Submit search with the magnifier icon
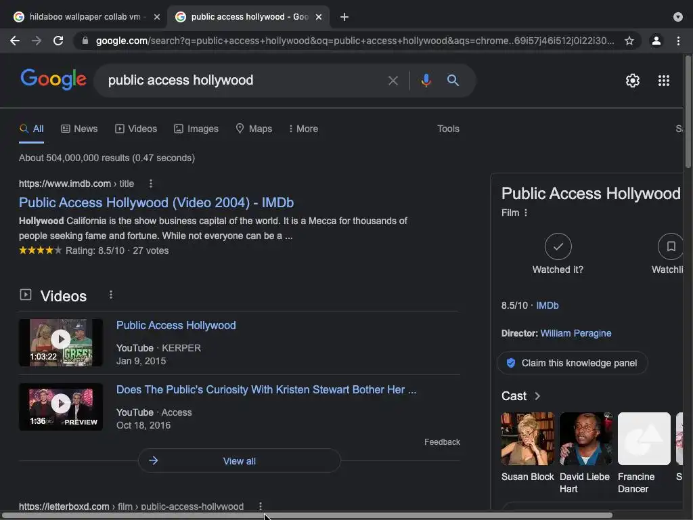 (x=453, y=80)
